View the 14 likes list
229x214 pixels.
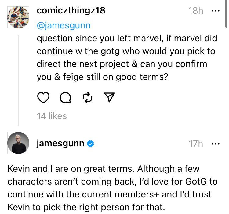(52, 116)
